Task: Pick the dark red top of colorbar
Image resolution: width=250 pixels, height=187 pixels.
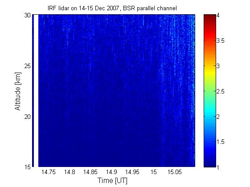Action: point(210,16)
